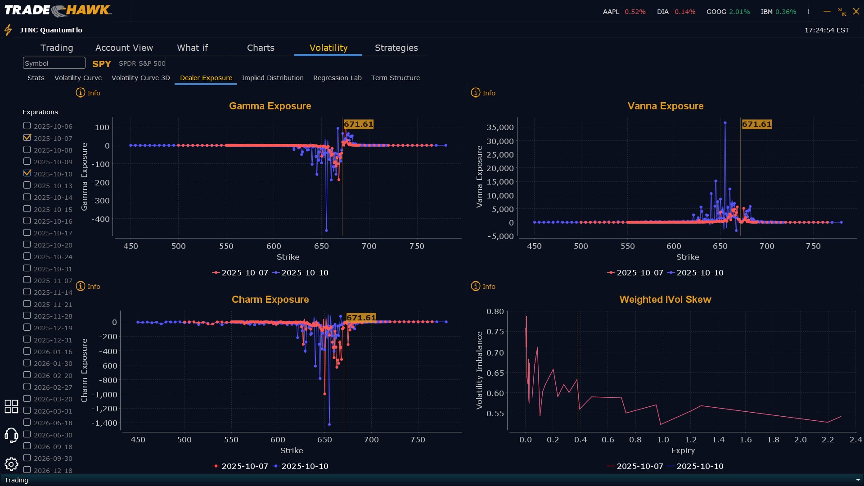864x486 pixels.
Task: Open the headset support icon
Action: click(11, 435)
